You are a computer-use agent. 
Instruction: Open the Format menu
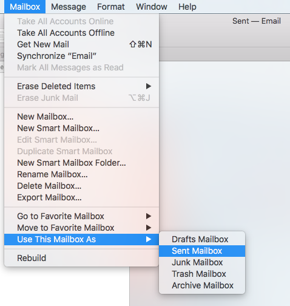pyautogui.click(x=111, y=7)
